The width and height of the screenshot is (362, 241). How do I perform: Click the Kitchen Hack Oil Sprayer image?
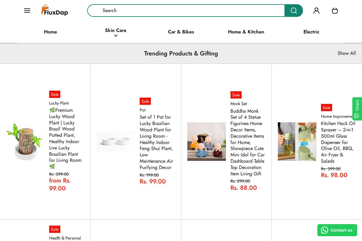point(297,142)
